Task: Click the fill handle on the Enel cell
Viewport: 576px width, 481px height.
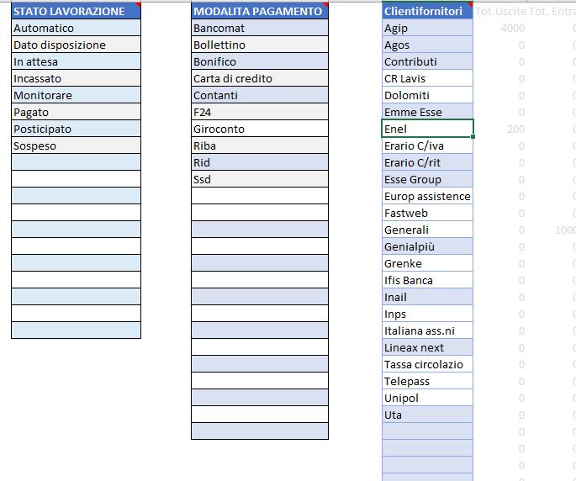Action: click(x=473, y=137)
